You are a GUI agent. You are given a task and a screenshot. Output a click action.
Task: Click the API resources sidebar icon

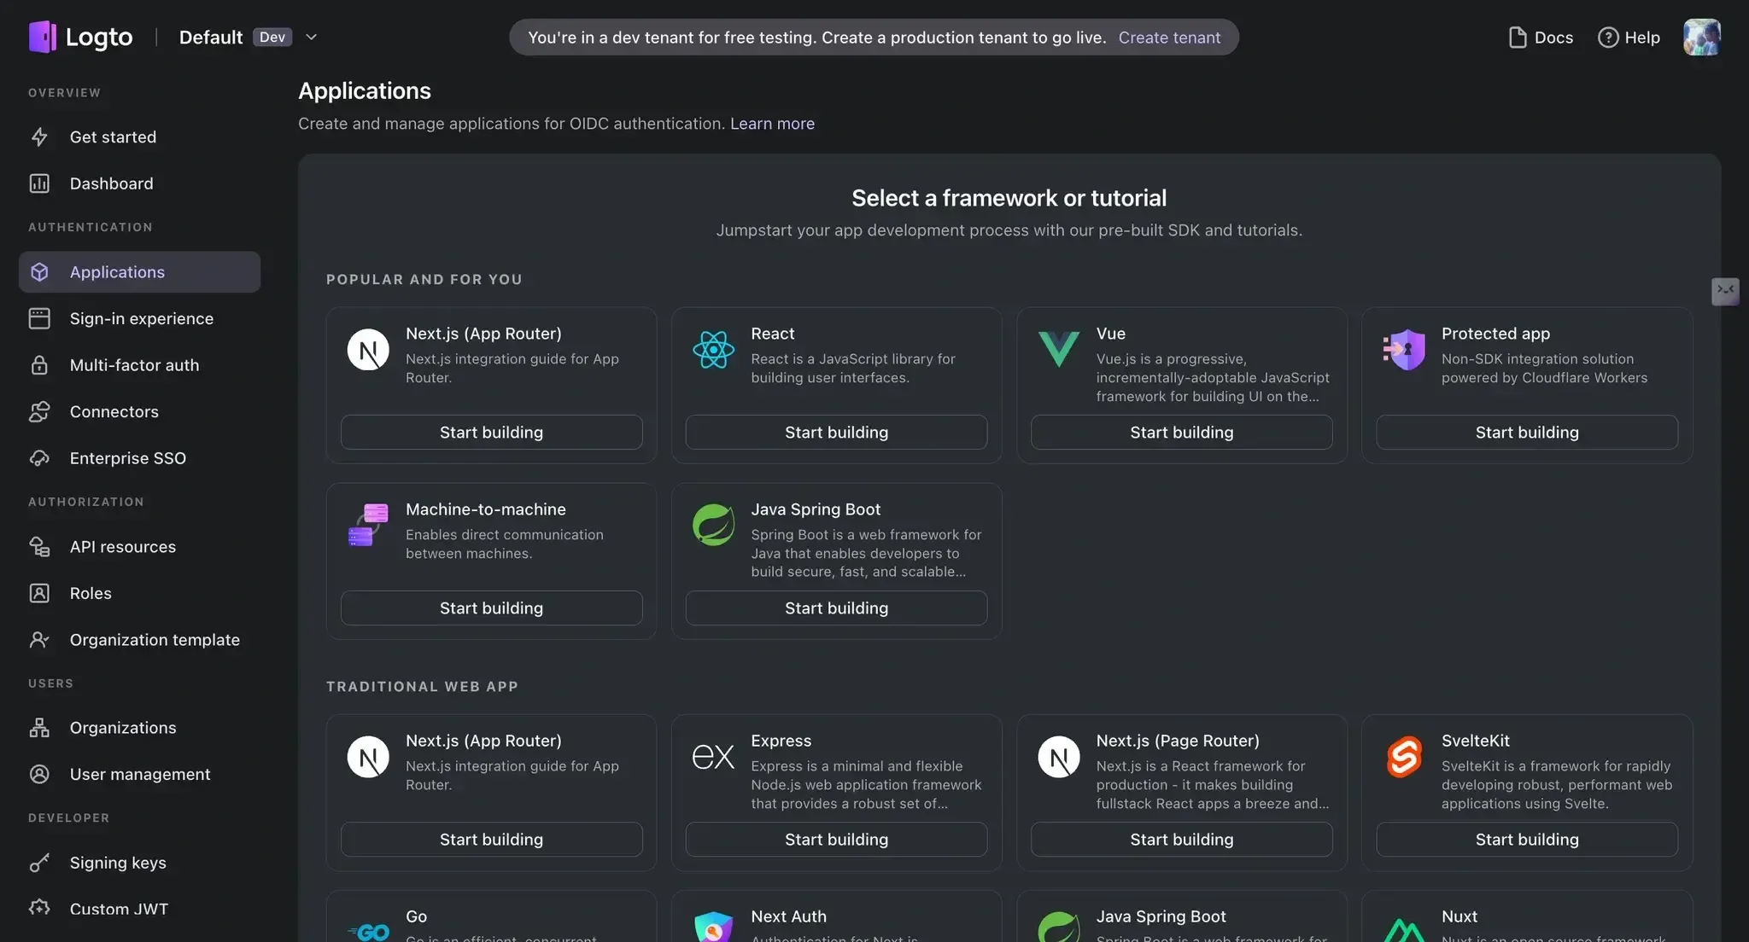coord(39,546)
